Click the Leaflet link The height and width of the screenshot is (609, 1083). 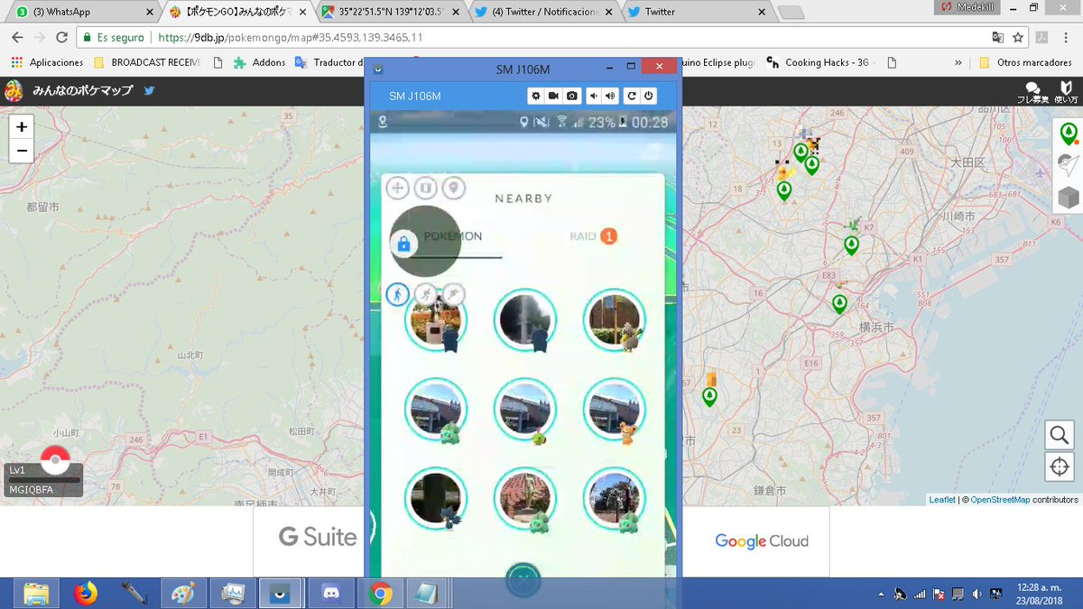(x=941, y=499)
